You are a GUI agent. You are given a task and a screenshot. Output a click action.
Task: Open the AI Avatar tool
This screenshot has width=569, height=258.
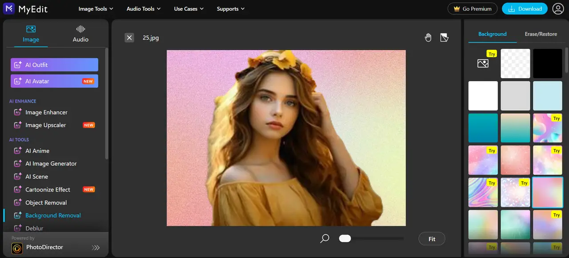[54, 81]
